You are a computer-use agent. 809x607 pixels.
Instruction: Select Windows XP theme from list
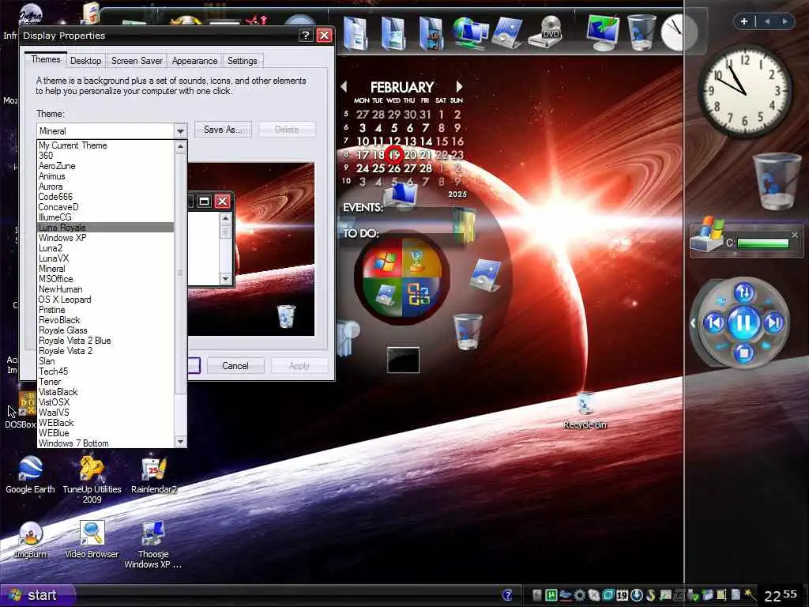coord(105,238)
